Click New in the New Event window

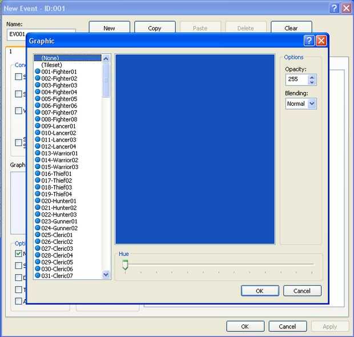point(110,28)
